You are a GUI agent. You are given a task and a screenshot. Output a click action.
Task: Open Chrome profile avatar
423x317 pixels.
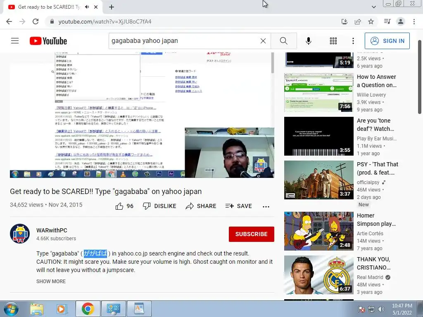pos(401,21)
